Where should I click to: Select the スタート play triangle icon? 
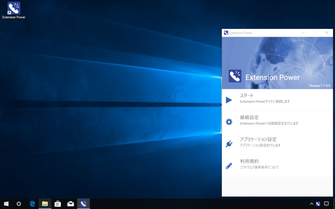(x=229, y=100)
